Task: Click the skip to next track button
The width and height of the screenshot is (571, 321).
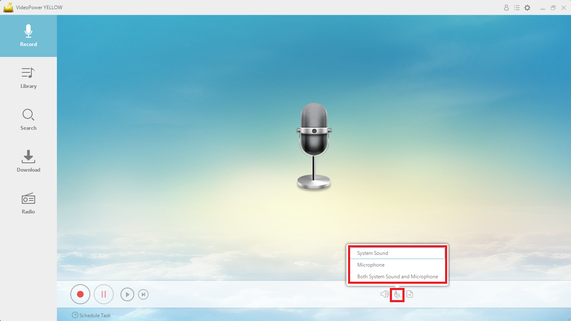Action: pos(143,295)
